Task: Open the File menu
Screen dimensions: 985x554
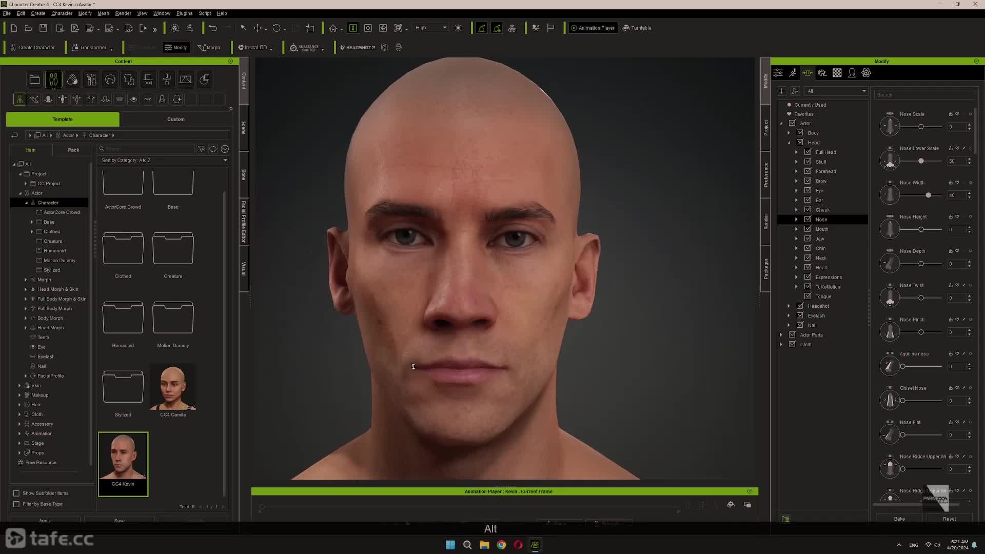Action: (x=7, y=13)
